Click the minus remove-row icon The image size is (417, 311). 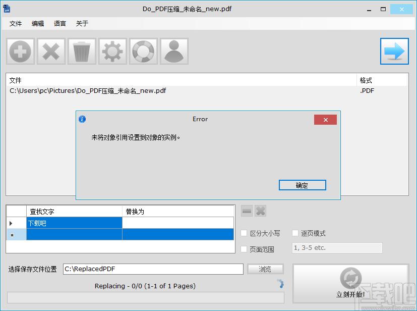pyautogui.click(x=247, y=211)
